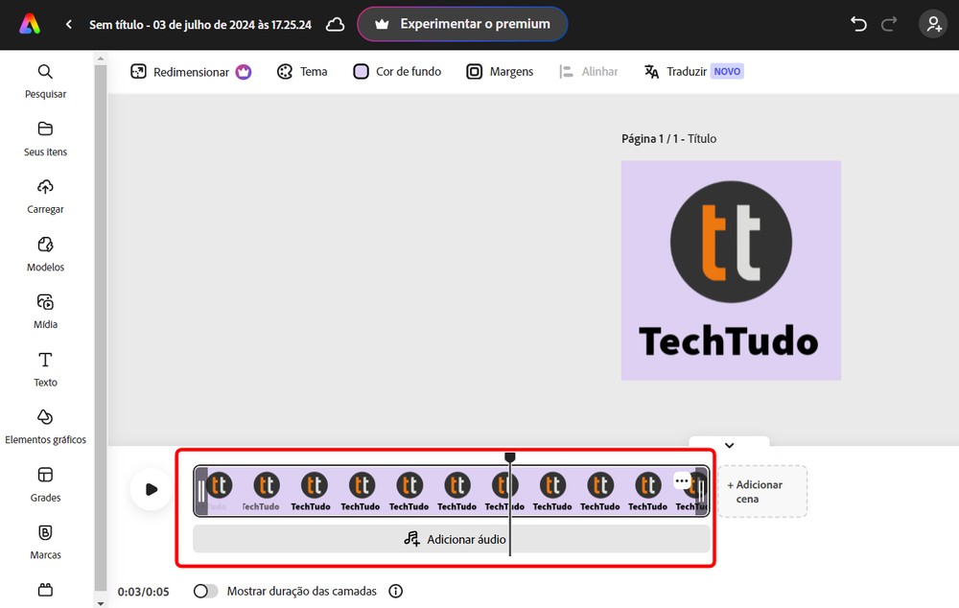The height and width of the screenshot is (608, 959).
Task: Toggle Mostrar duração das camadas switch
Action: [x=205, y=591]
